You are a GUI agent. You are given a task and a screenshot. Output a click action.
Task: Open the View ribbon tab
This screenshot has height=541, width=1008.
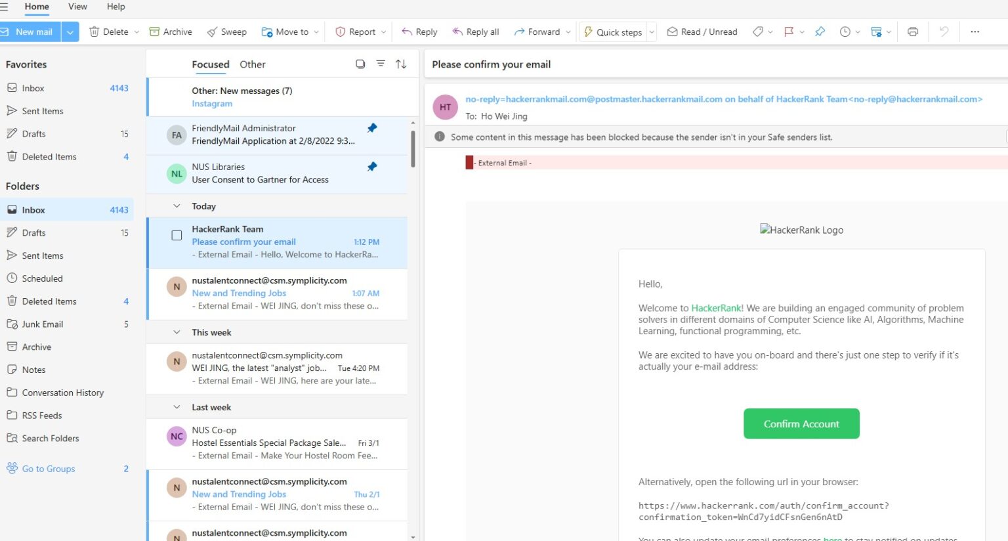click(77, 7)
